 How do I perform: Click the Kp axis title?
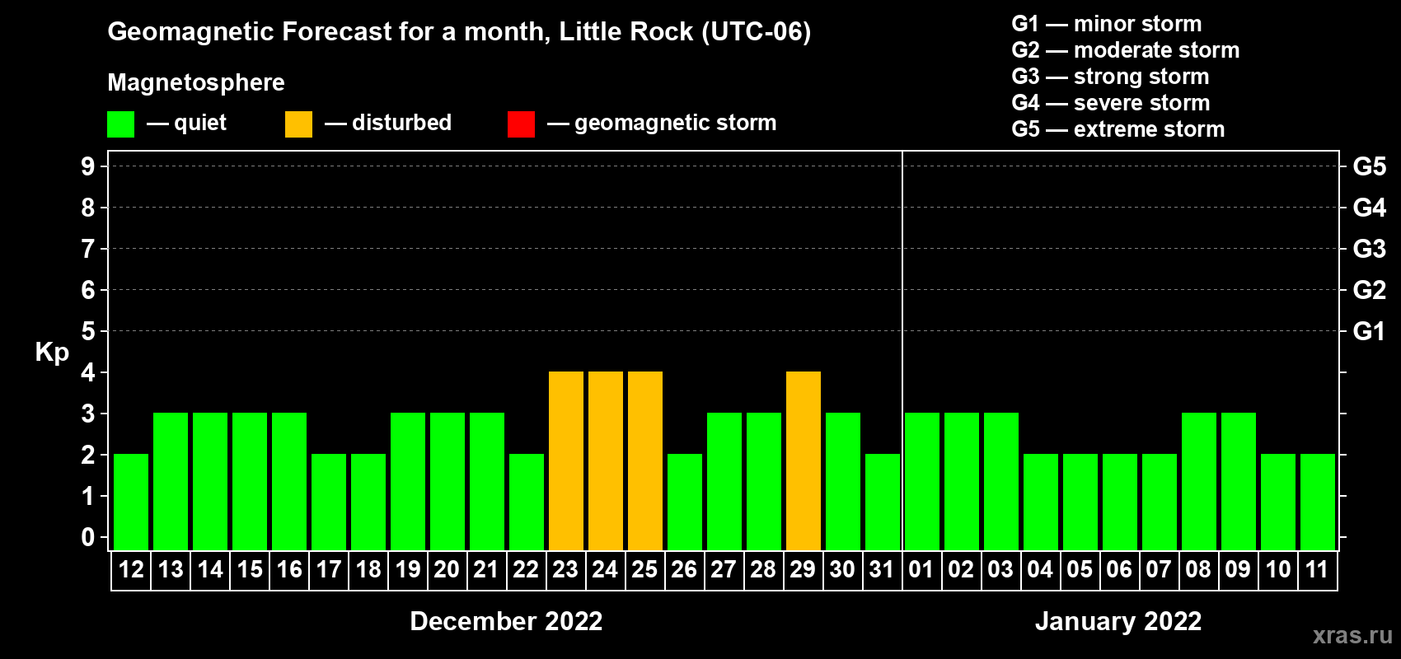(x=52, y=353)
